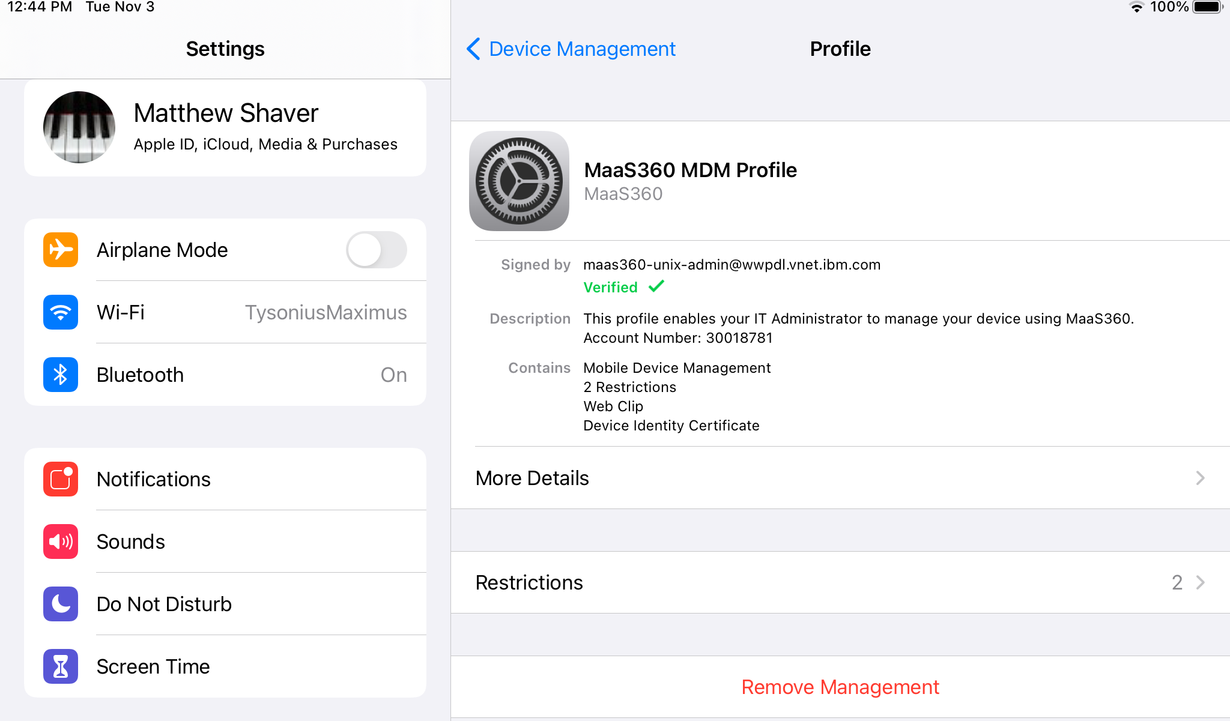
Task: Open the TysoniusMaximus Wi-Fi network value
Action: click(x=326, y=312)
